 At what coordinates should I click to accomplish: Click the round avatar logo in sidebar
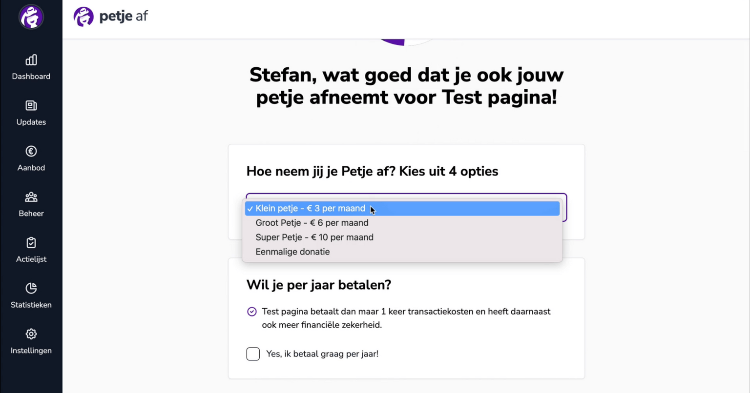click(31, 17)
